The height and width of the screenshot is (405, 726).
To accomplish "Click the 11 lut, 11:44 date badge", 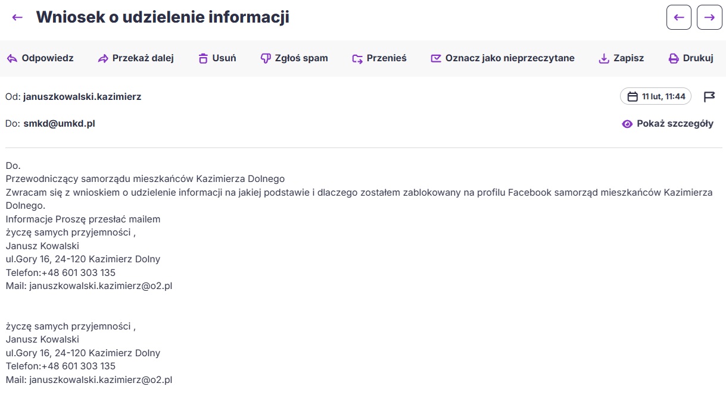I will tap(656, 96).
